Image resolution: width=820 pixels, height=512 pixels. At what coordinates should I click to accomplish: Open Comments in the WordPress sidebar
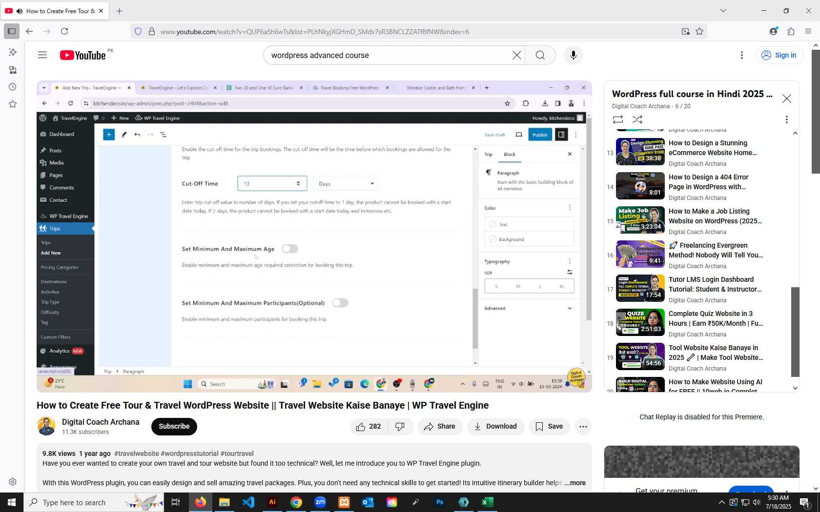[x=61, y=188]
